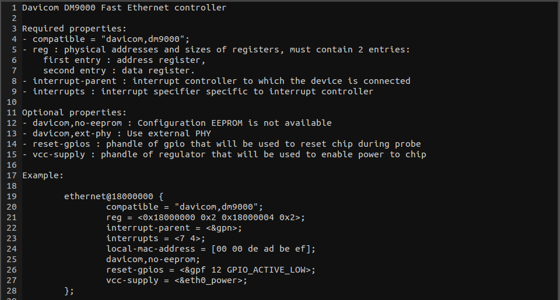Click the title text "Davicom DM9000 Fast Ethernet controller"
The height and width of the screenshot is (300, 560).
(124, 8)
